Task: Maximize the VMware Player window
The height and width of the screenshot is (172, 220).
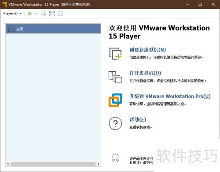Action: pos(200,4)
